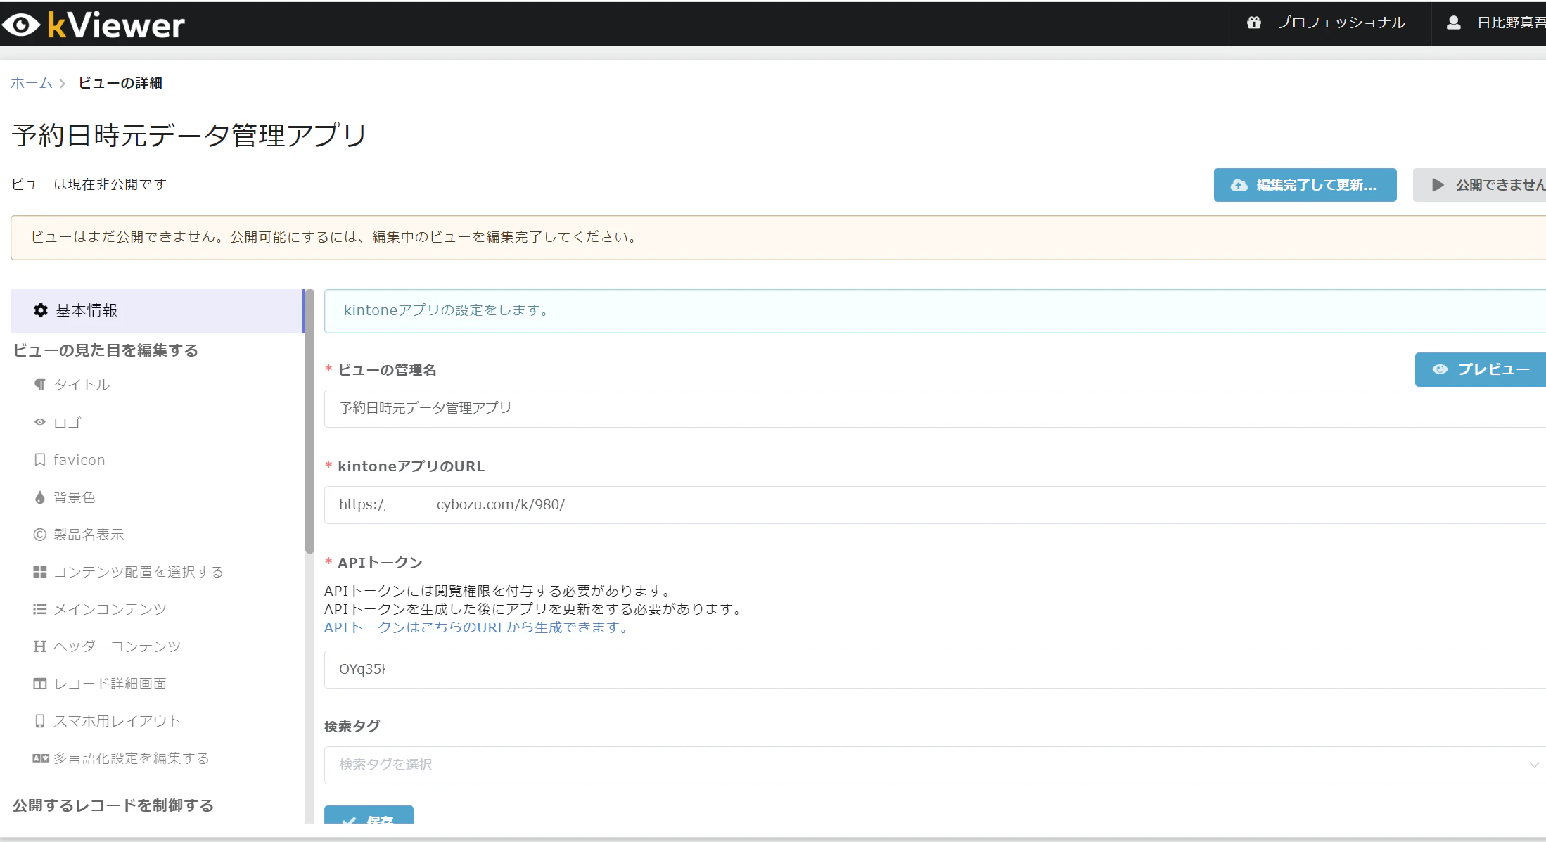Open the APIトークン generation URL link

coord(476,627)
